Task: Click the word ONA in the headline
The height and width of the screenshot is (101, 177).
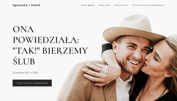Action: [23, 29]
